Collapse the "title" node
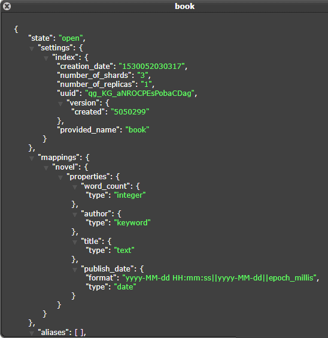Viewport: 328px width, 338px height. [x=75, y=242]
